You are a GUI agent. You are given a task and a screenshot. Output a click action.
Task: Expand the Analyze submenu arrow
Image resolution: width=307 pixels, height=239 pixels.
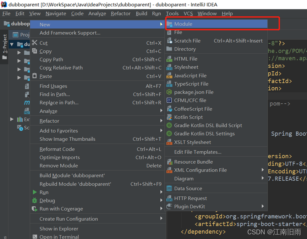[x=161, y=110]
